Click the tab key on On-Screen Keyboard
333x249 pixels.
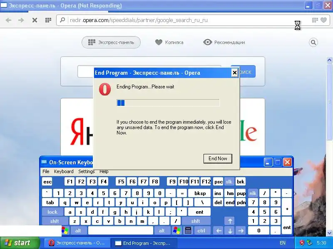click(50, 203)
